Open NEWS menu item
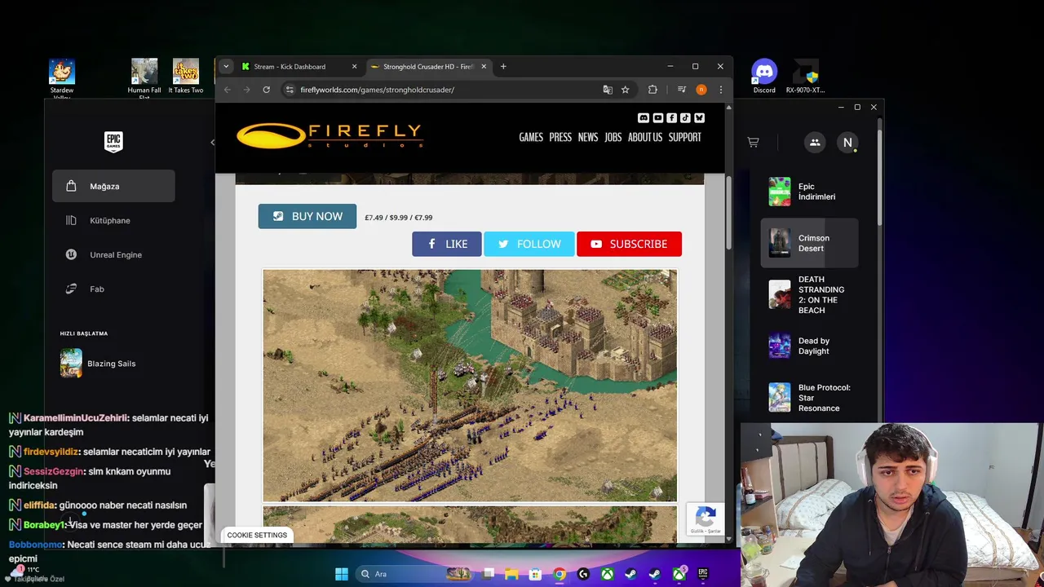This screenshot has width=1044, height=587. 588,137
